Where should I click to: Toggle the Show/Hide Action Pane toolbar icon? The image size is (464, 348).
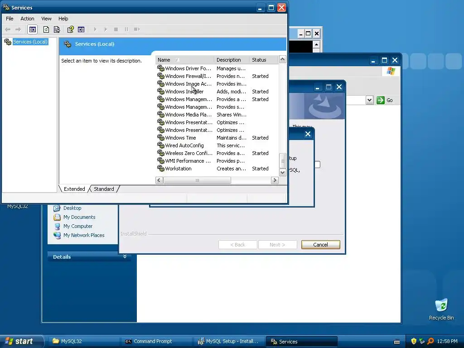click(81, 29)
